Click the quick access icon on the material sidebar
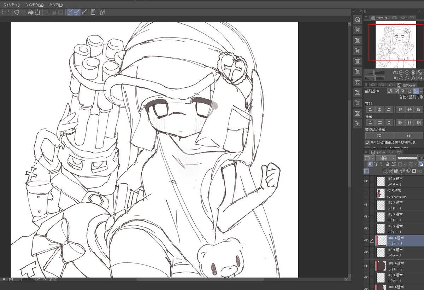Screen dimensions: 424x290 click(x=357, y=19)
